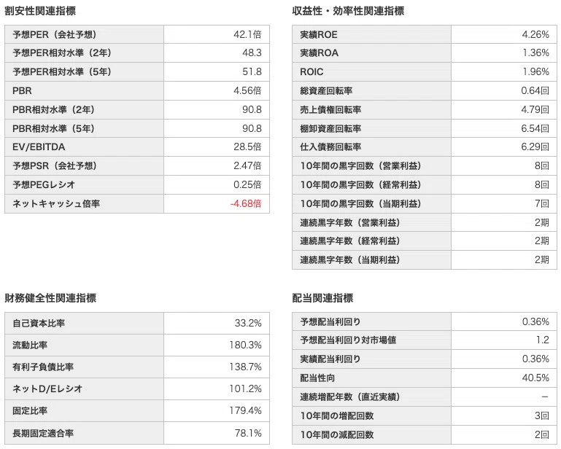The image size is (561, 449).
Task: Click the 棚卸資産回転率 value 6.54回
Action: pyautogui.click(x=535, y=128)
